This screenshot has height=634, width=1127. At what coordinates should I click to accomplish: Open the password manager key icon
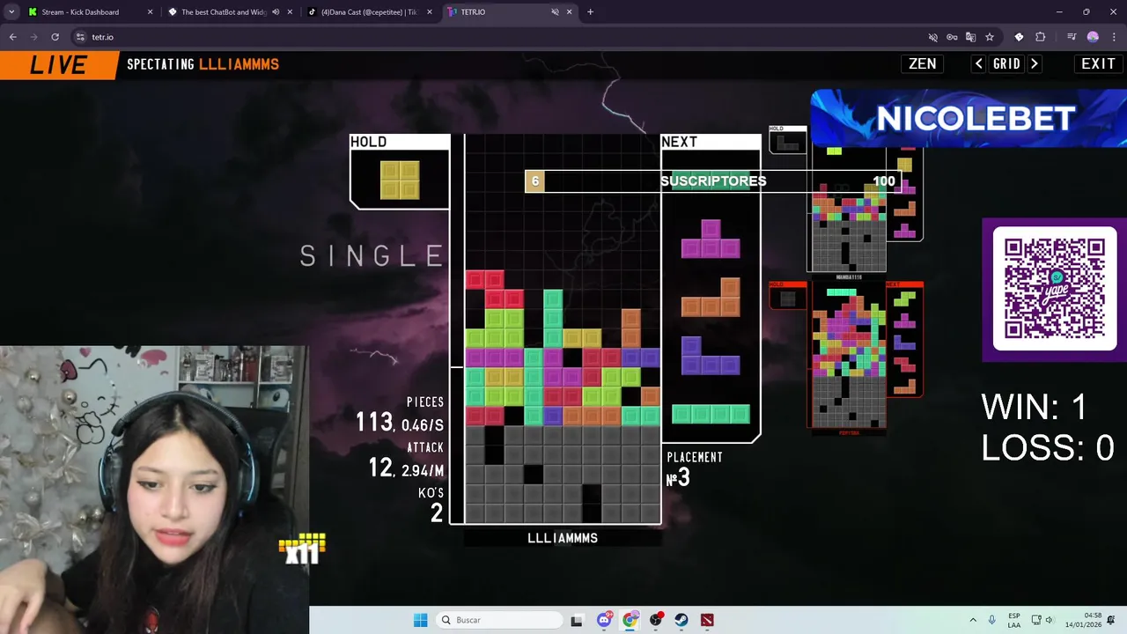[952, 37]
